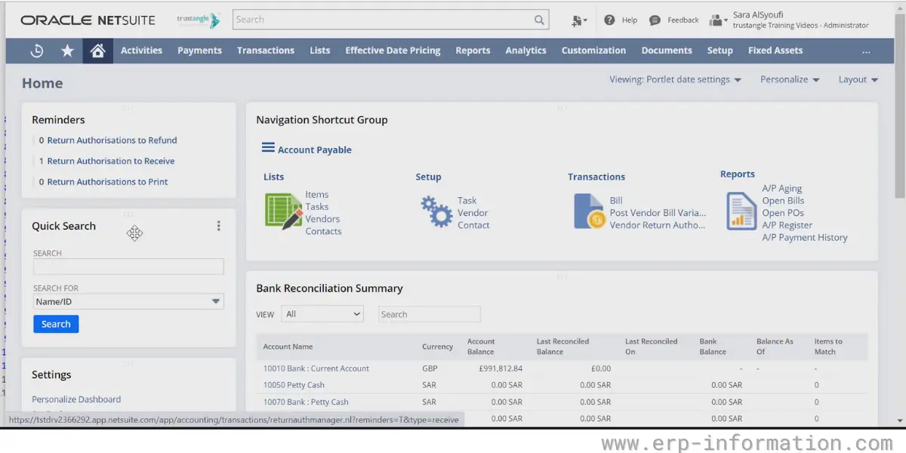Open the Shortcuts star icon
This screenshot has width=906, height=453.
click(x=67, y=51)
